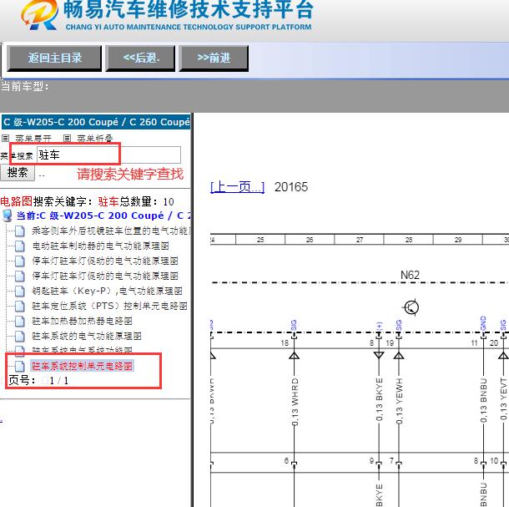The height and width of the screenshot is (507, 509).
Task: Click the 页号 1 / 1 page indicator
Action: click(x=38, y=381)
